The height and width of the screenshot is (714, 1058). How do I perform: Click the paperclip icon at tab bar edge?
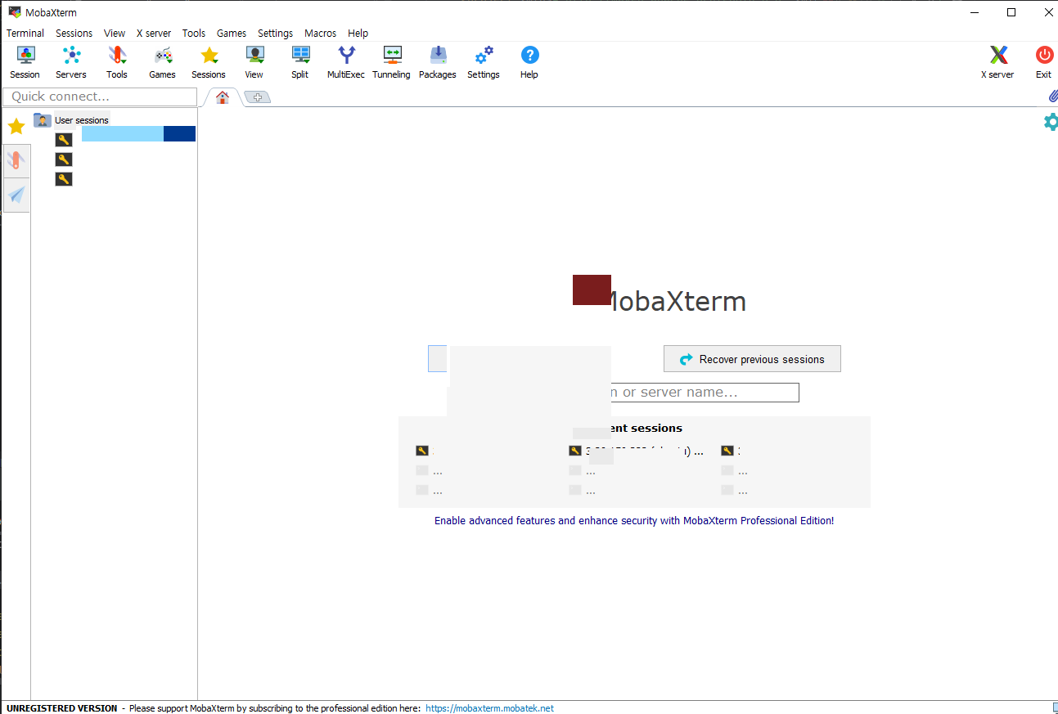click(1053, 97)
